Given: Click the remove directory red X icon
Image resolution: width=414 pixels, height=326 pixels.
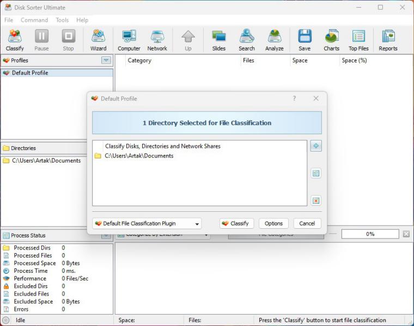Looking at the screenshot, I should pyautogui.click(x=316, y=200).
